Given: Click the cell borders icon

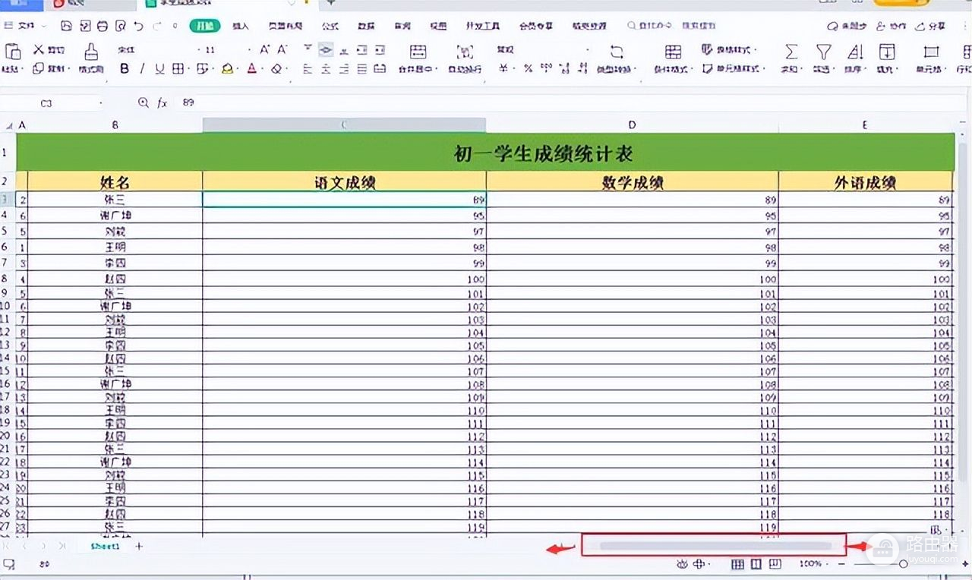Looking at the screenshot, I should pos(178,68).
